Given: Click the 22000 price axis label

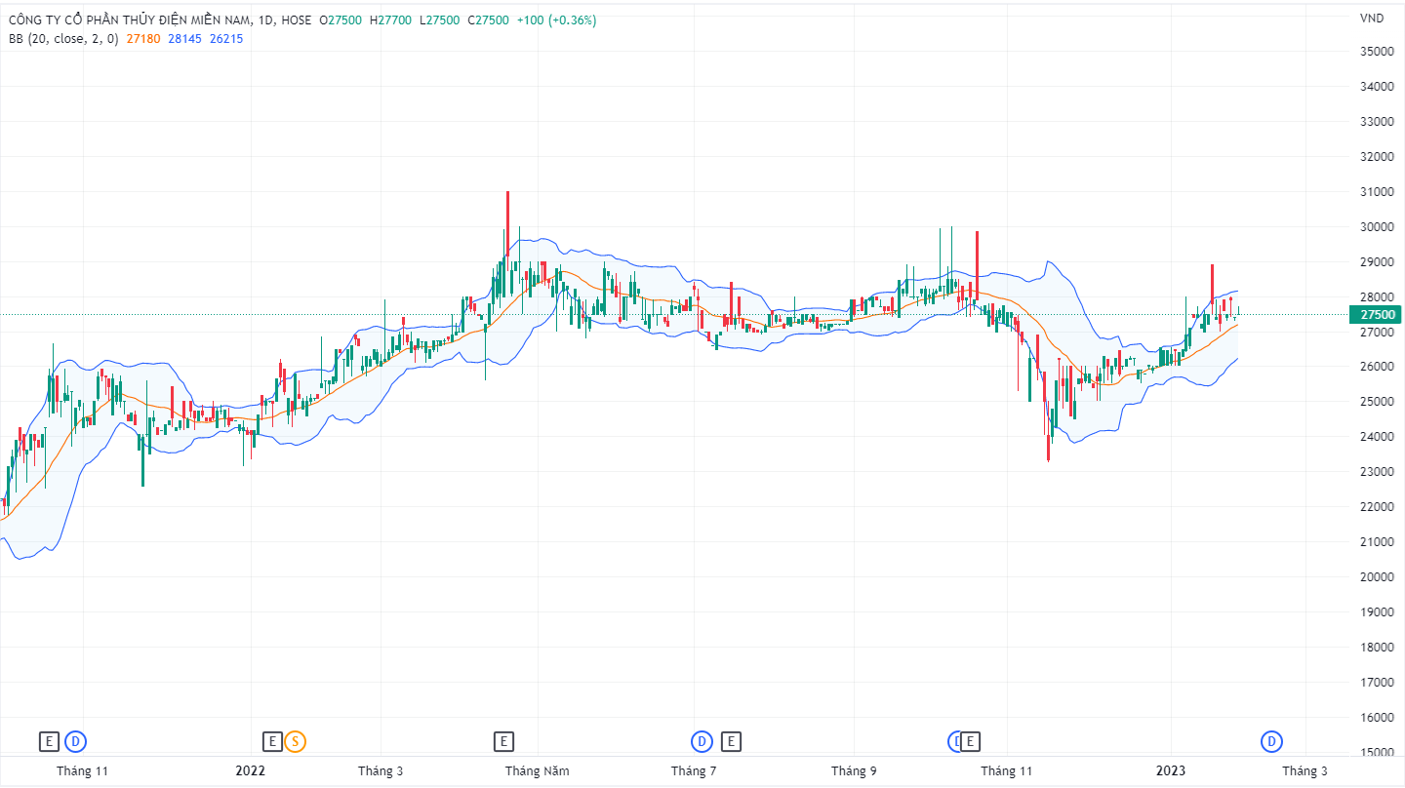Looking at the screenshot, I should (1376, 507).
